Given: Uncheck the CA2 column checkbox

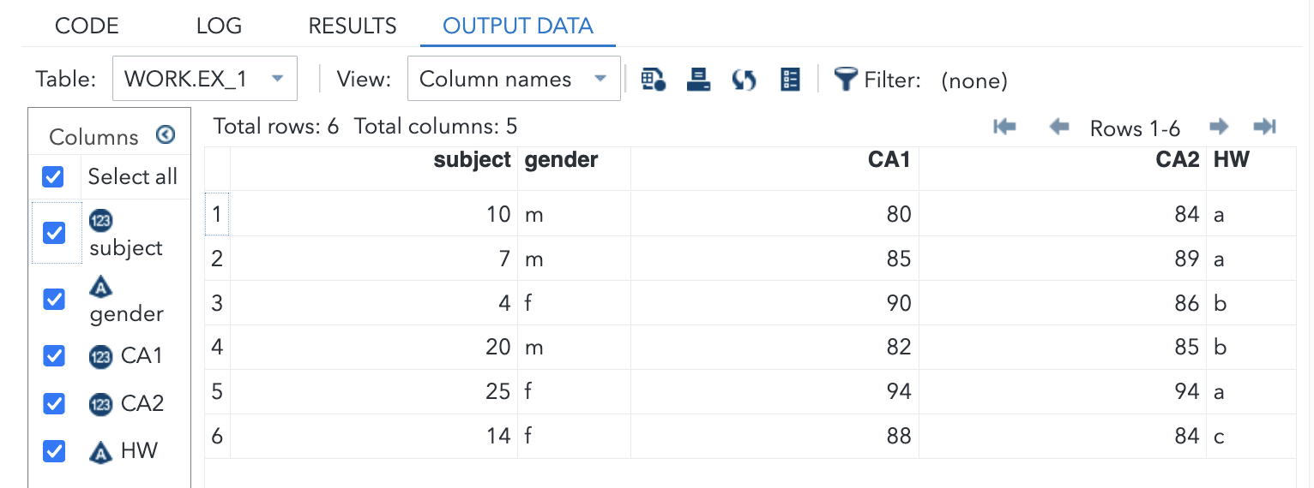Looking at the screenshot, I should [x=54, y=403].
